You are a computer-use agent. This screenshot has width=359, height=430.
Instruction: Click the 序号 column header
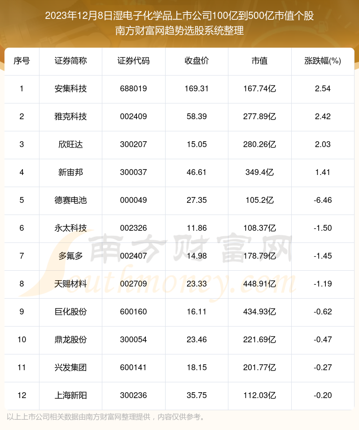pyautogui.click(x=22, y=61)
